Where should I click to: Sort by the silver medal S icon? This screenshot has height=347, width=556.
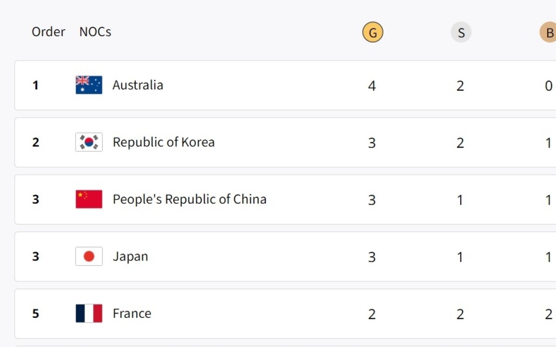click(x=461, y=33)
